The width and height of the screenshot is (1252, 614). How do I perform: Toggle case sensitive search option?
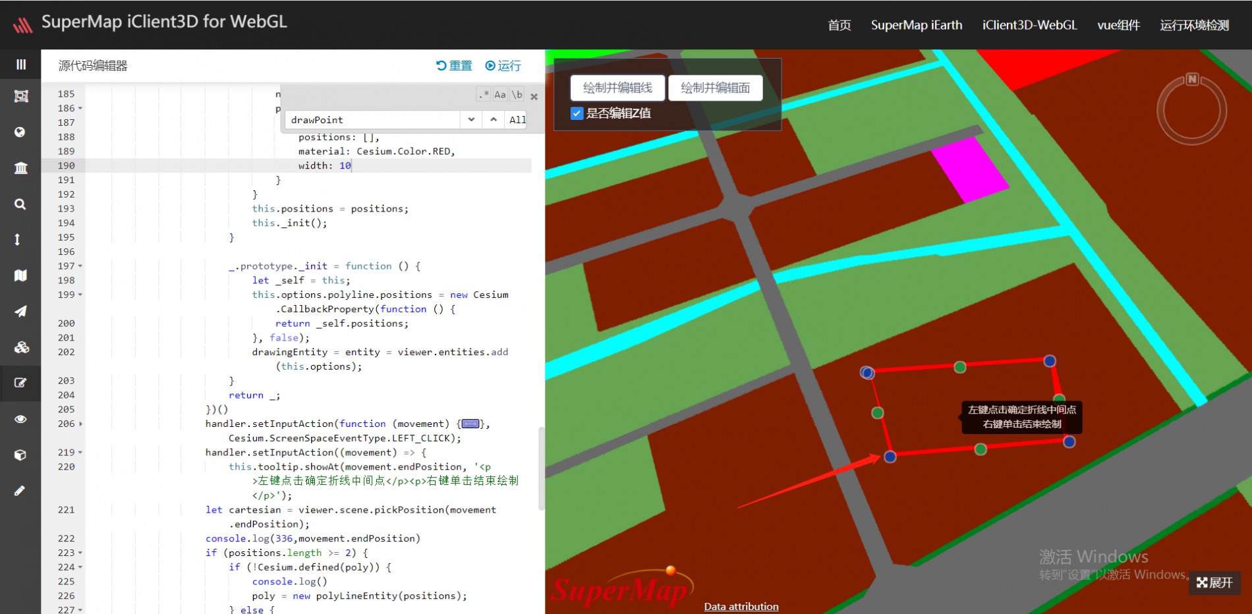[x=500, y=95]
